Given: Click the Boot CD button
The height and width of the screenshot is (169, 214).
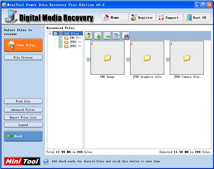Looking at the screenshot, I should [197, 18].
